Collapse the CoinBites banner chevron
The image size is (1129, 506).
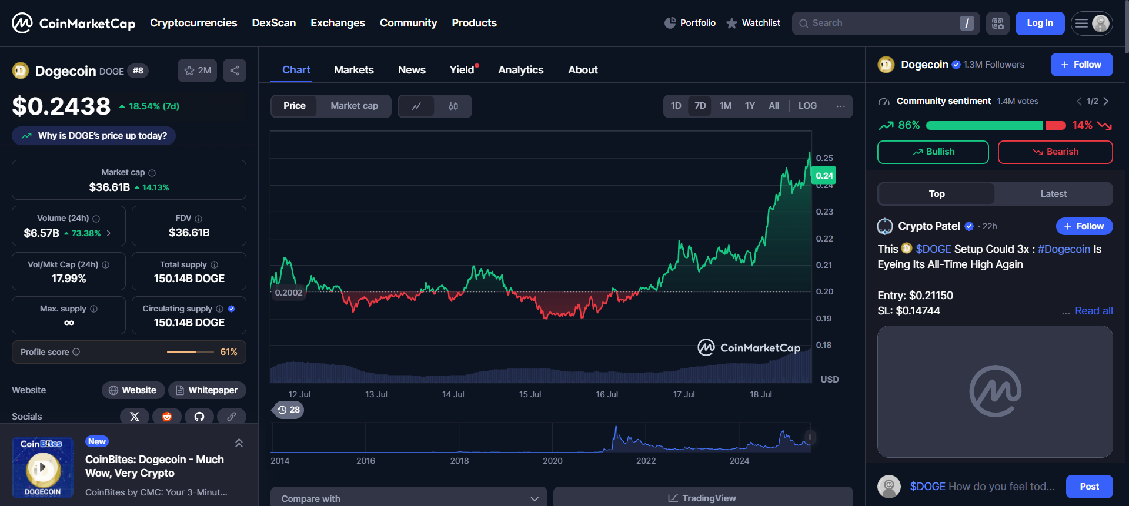tap(239, 443)
